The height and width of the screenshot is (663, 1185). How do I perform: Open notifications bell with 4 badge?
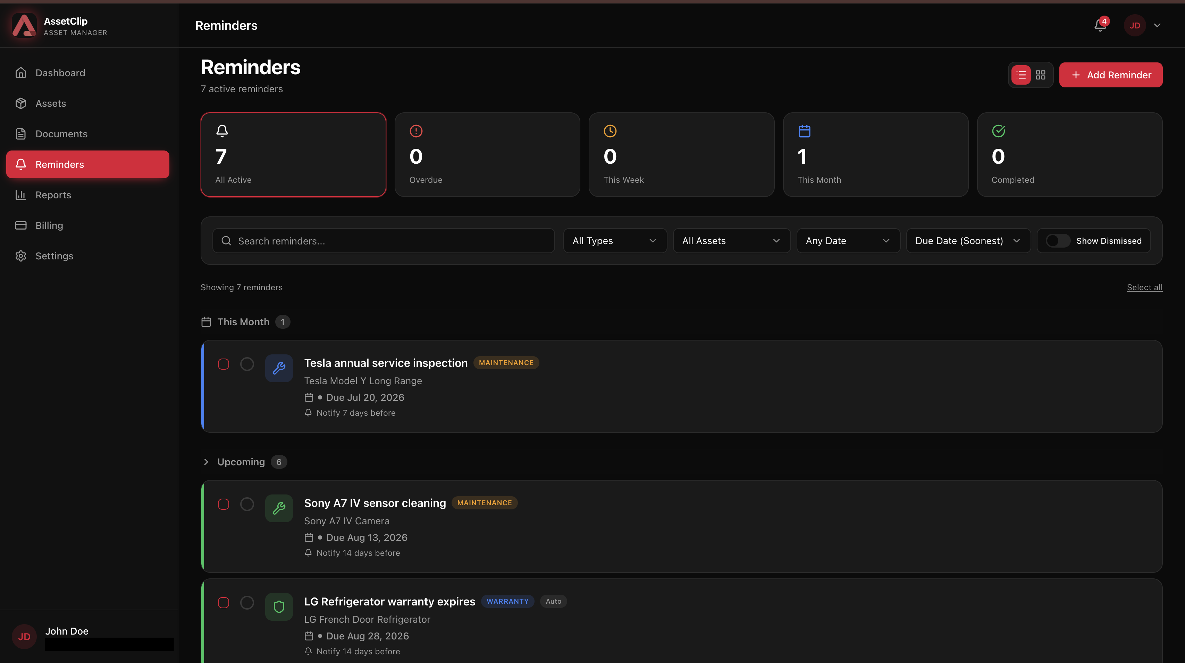click(1100, 25)
